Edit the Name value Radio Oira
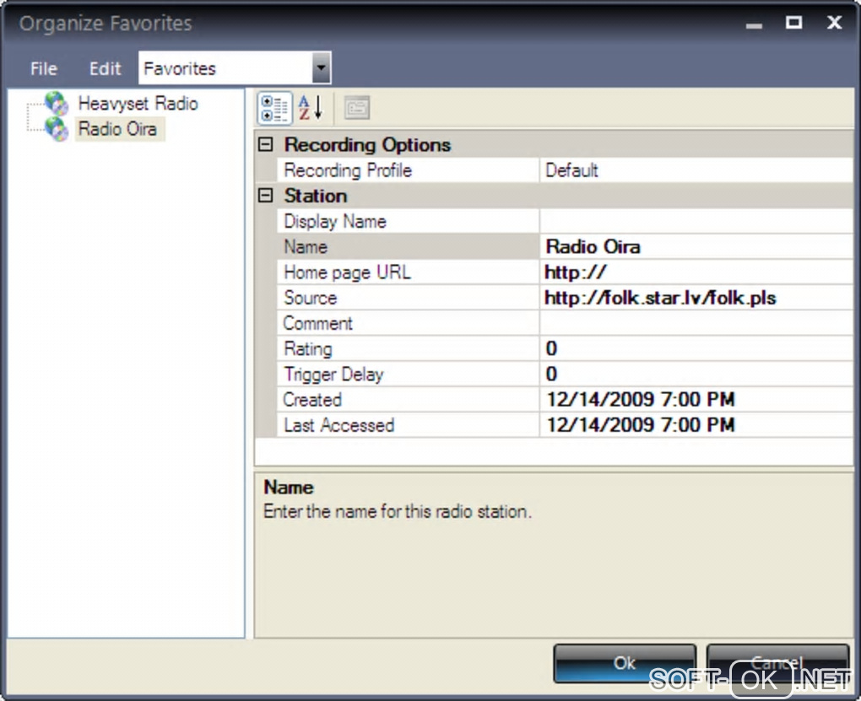Screen dimensions: 861x701 click(696, 246)
